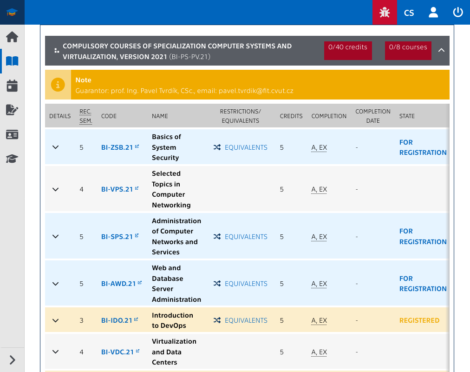Image resolution: width=470 pixels, height=372 pixels.
Task: Click the REGISTERED state of BI-IDO.21
Action: (x=419, y=320)
